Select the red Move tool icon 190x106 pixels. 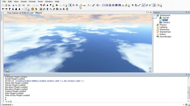(x=74, y=5)
